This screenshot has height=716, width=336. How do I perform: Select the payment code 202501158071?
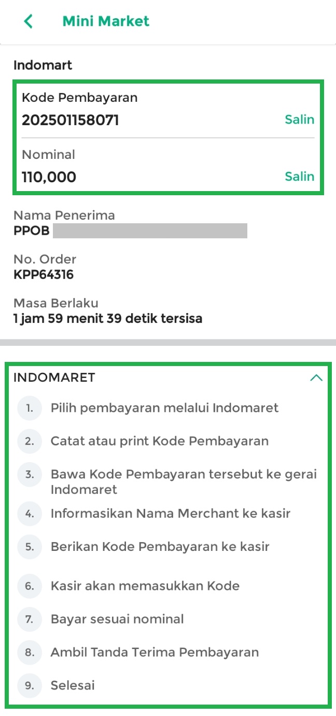[71, 120]
